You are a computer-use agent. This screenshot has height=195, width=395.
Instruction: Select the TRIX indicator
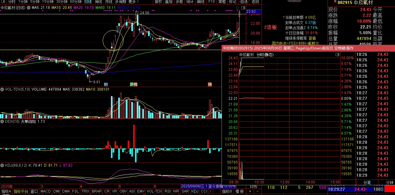[x=86, y=191]
